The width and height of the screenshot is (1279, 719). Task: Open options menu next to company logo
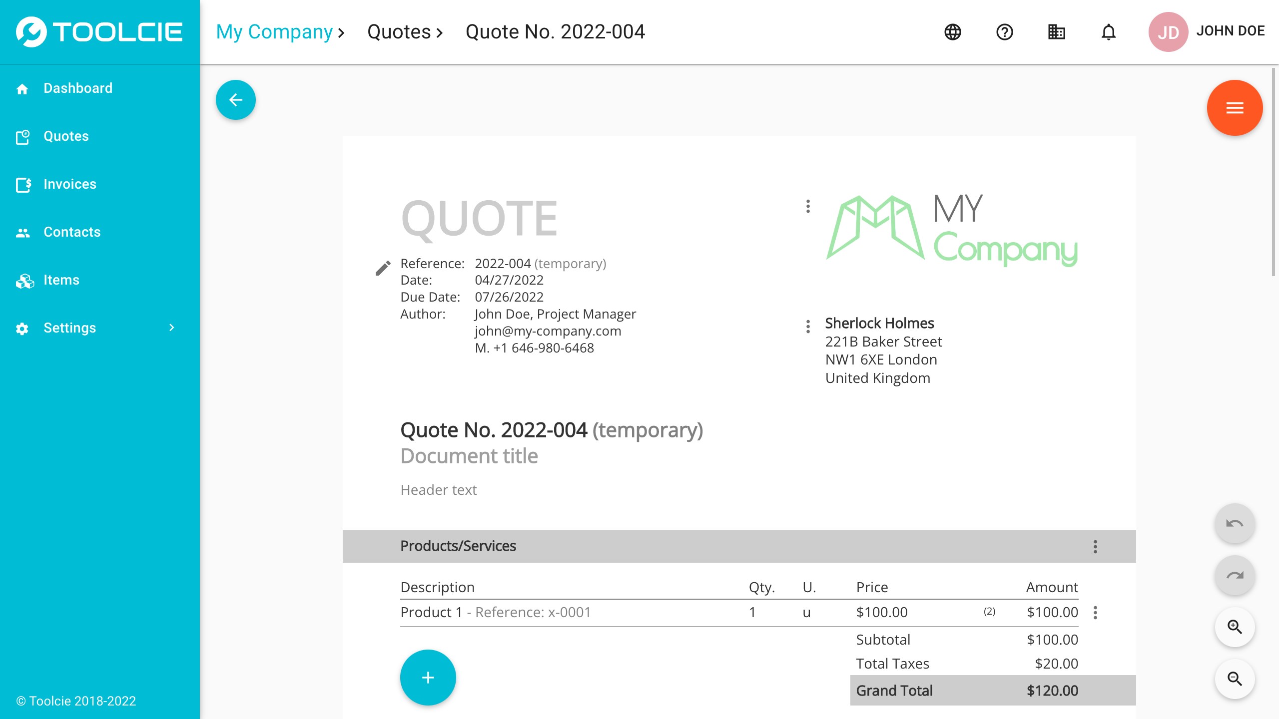[808, 206]
